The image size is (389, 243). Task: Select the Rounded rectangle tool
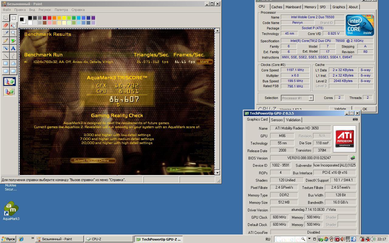point(13,71)
